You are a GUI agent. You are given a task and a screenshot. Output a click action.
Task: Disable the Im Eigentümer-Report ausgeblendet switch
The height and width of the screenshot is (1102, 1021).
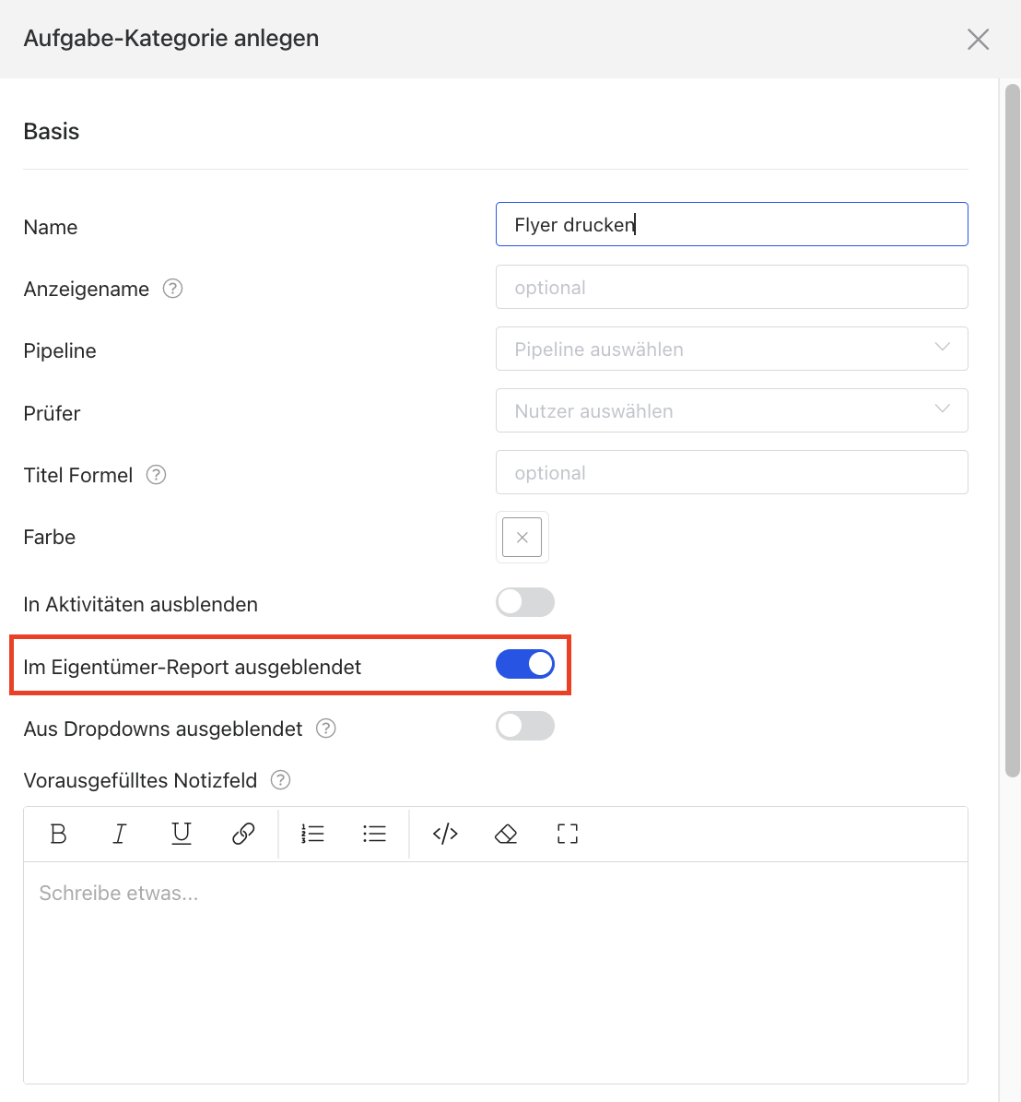click(x=525, y=664)
